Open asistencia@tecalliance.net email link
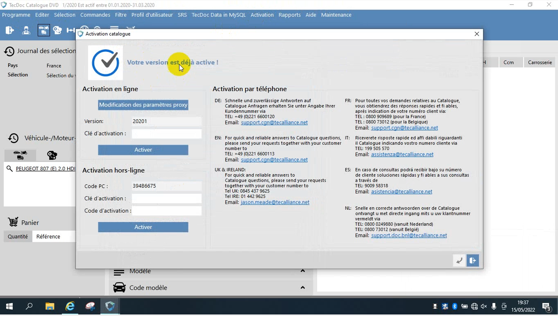This screenshot has height=316, width=558. 401,192
